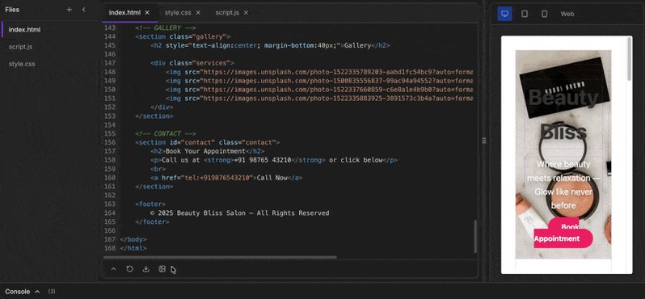The height and width of the screenshot is (299, 645).
Task: Click the Call Now anchor code line
Action: (x=226, y=178)
